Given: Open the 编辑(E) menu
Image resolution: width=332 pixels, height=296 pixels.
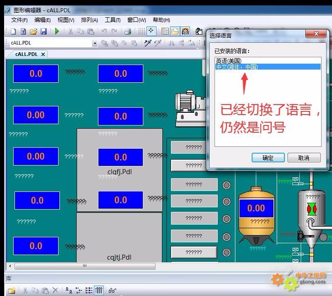Looking at the screenshot, I should (x=43, y=20).
